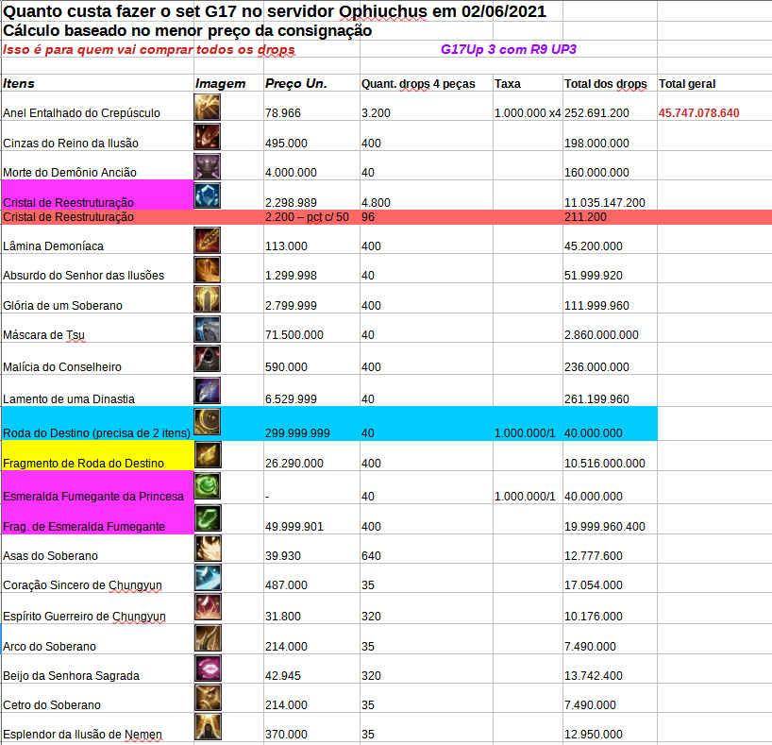Viewport: 772px width, 745px height.
Task: Click the Coração Sincero de Chungyun icon
Action: click(x=208, y=577)
